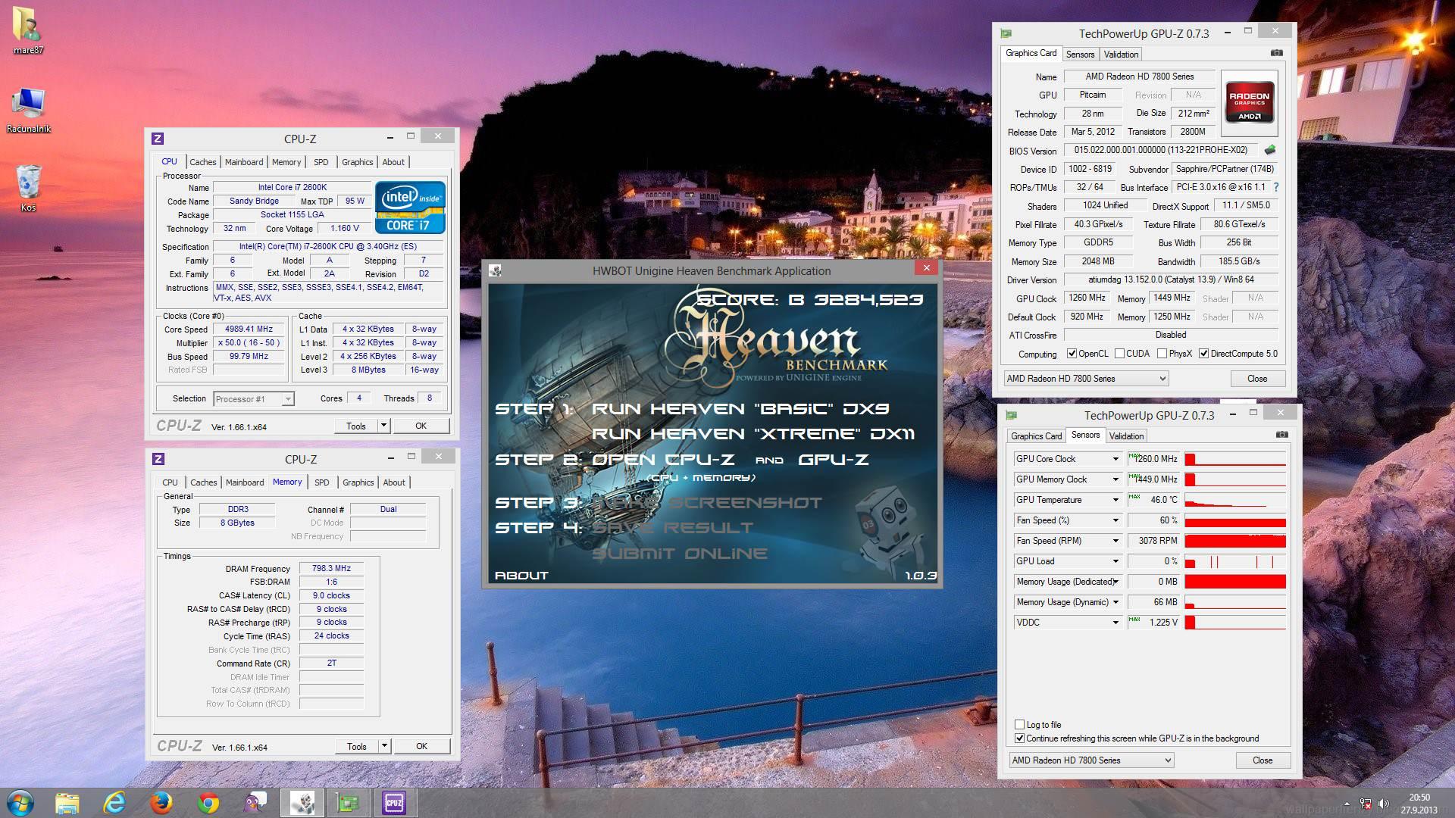
Task: Click the GPU-Z screenshot camera icon in Graphics Card window
Action: tap(1277, 53)
